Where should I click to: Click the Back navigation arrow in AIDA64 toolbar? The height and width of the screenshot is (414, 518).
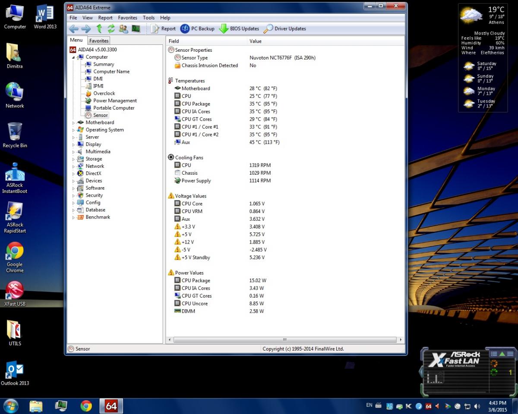coord(74,29)
